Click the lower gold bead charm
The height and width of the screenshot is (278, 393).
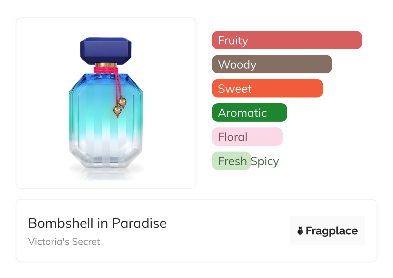(117, 110)
